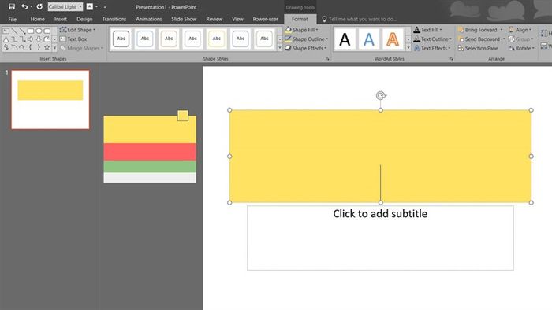Image resolution: width=552 pixels, height=310 pixels.
Task: Insert a Text Box
Action: pos(73,39)
